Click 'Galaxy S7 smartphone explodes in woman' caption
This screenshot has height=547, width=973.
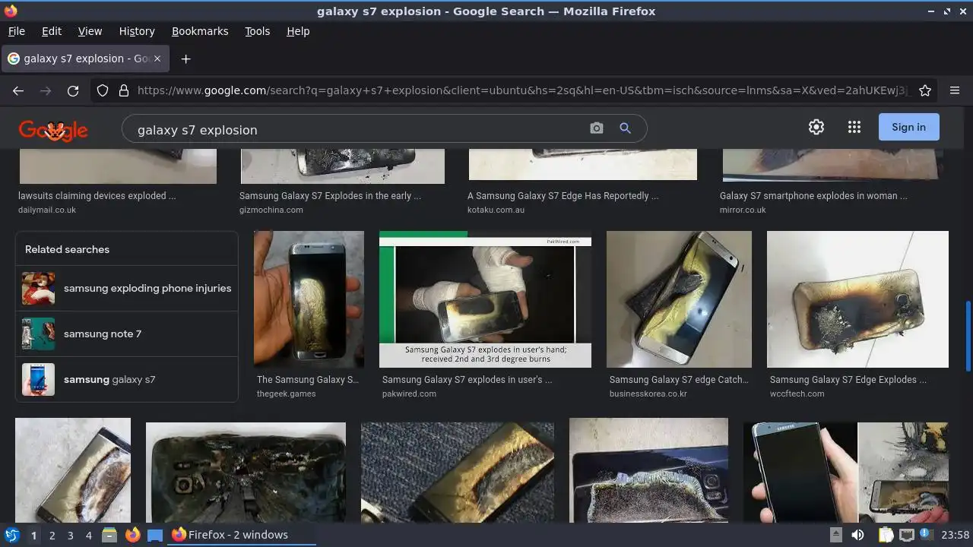pos(813,195)
